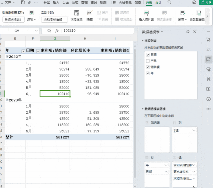Switch to the 插入 tab
Viewport: 213px width, 188px height.
click(x=56, y=2)
